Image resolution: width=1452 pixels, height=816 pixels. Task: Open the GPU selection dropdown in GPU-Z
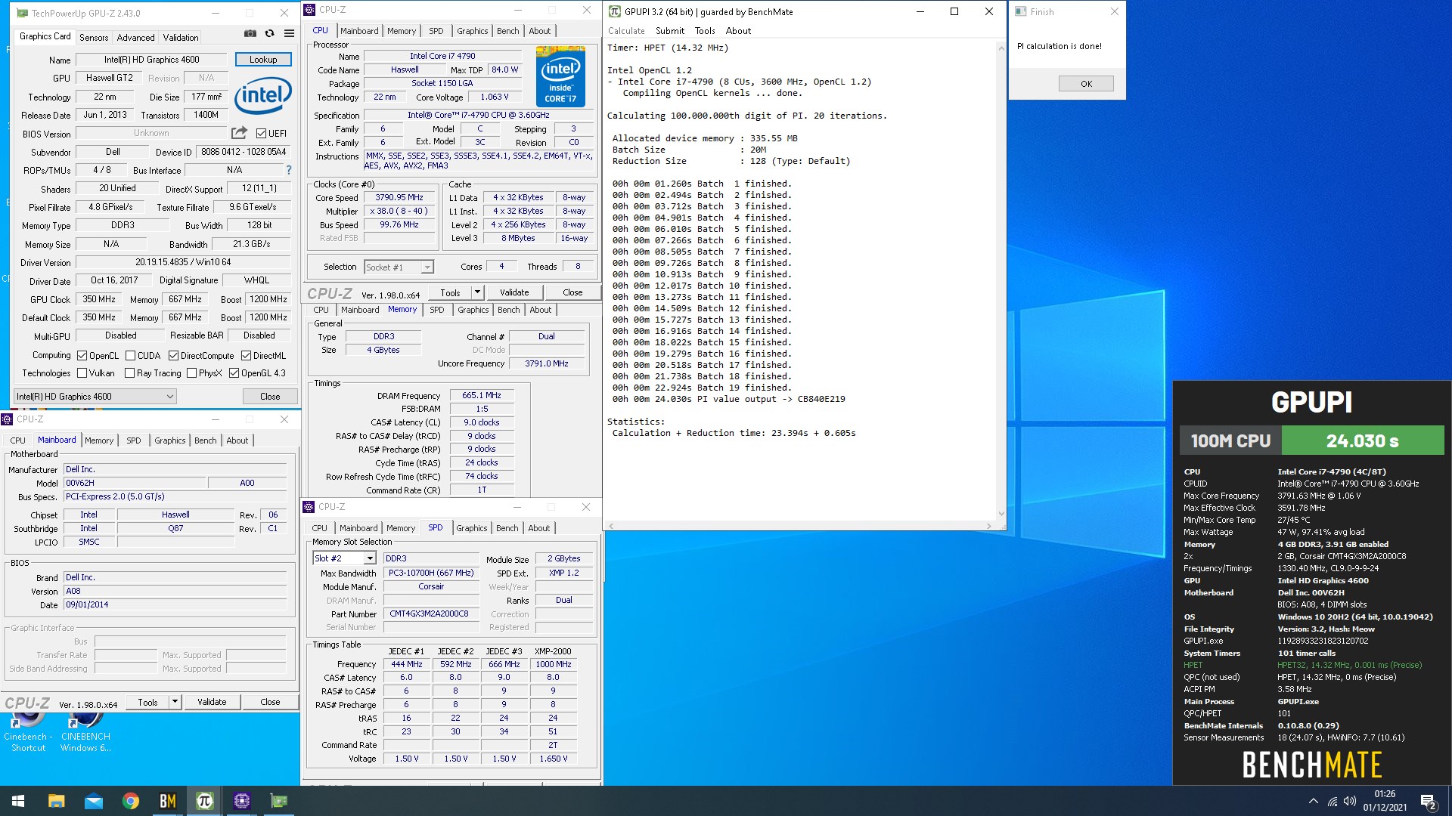point(95,396)
